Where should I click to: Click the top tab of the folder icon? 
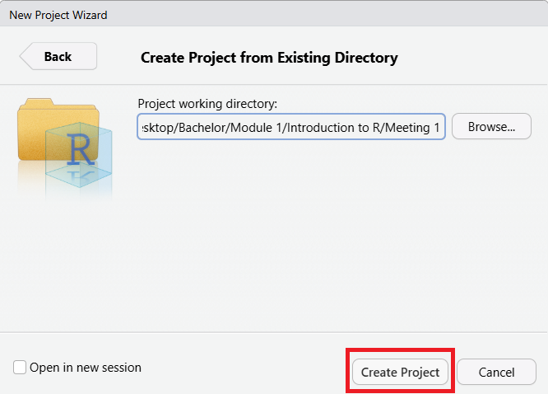point(35,103)
